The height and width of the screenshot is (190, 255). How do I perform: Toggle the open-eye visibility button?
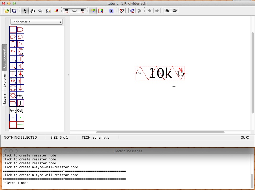tap(167, 11)
